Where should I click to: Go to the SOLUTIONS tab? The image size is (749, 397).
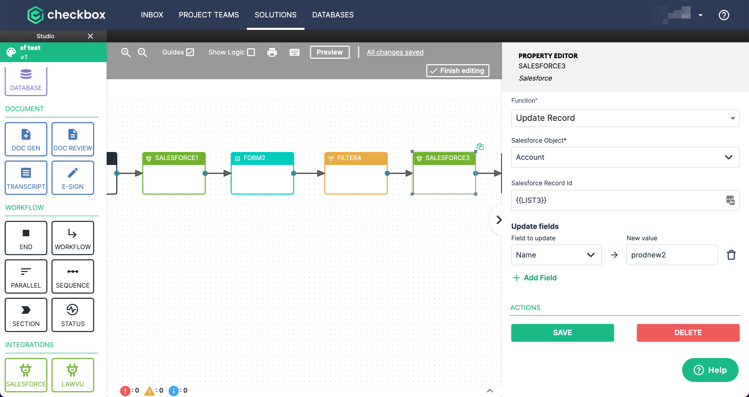tap(275, 15)
